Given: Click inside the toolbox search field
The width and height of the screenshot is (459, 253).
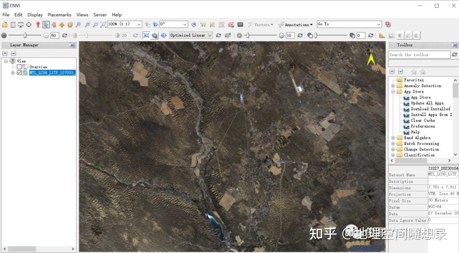Looking at the screenshot, I should 419,54.
